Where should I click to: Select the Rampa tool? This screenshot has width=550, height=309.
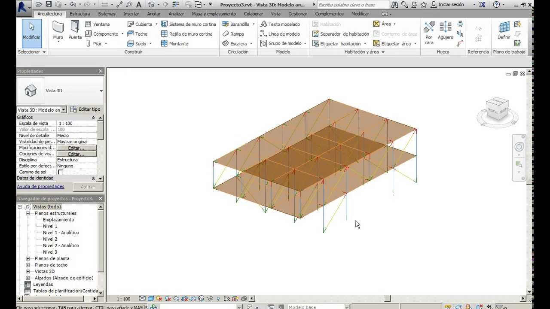[233, 34]
